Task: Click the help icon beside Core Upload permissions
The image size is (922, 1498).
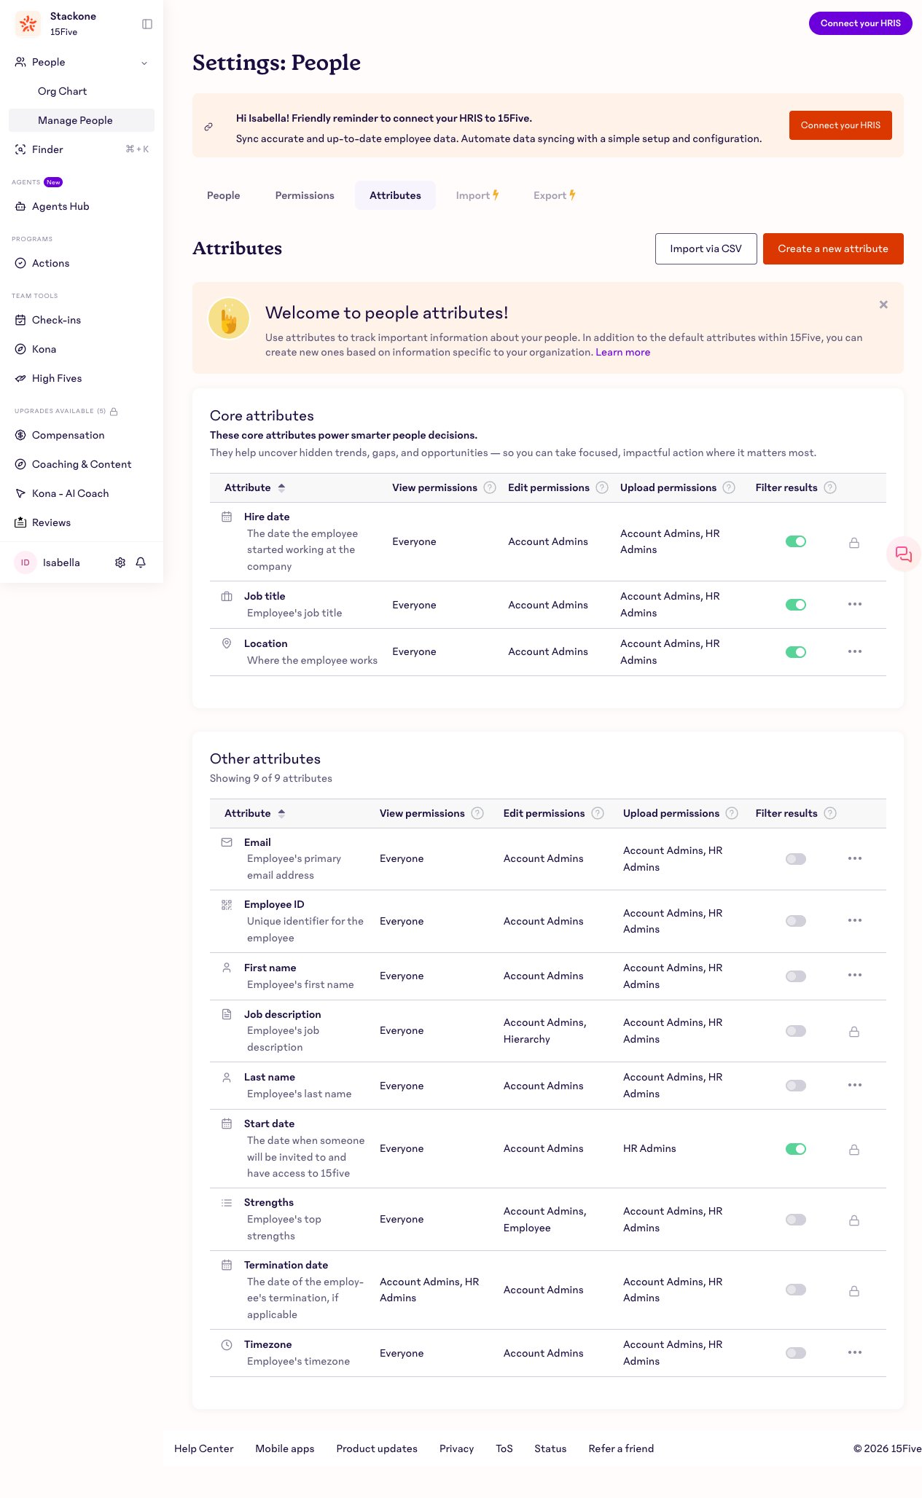Action: click(729, 487)
